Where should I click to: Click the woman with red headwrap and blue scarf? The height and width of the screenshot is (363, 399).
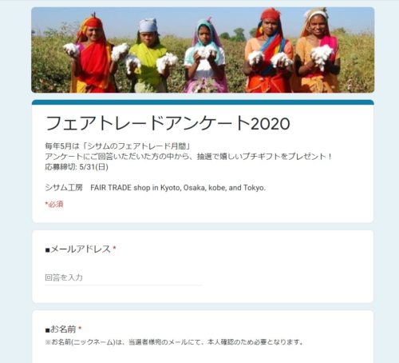(269, 50)
